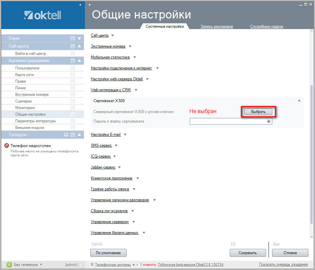The width and height of the screenshot is (315, 270).
Task: Click the headset icon in Телефон header
Action: [x=66, y=135]
